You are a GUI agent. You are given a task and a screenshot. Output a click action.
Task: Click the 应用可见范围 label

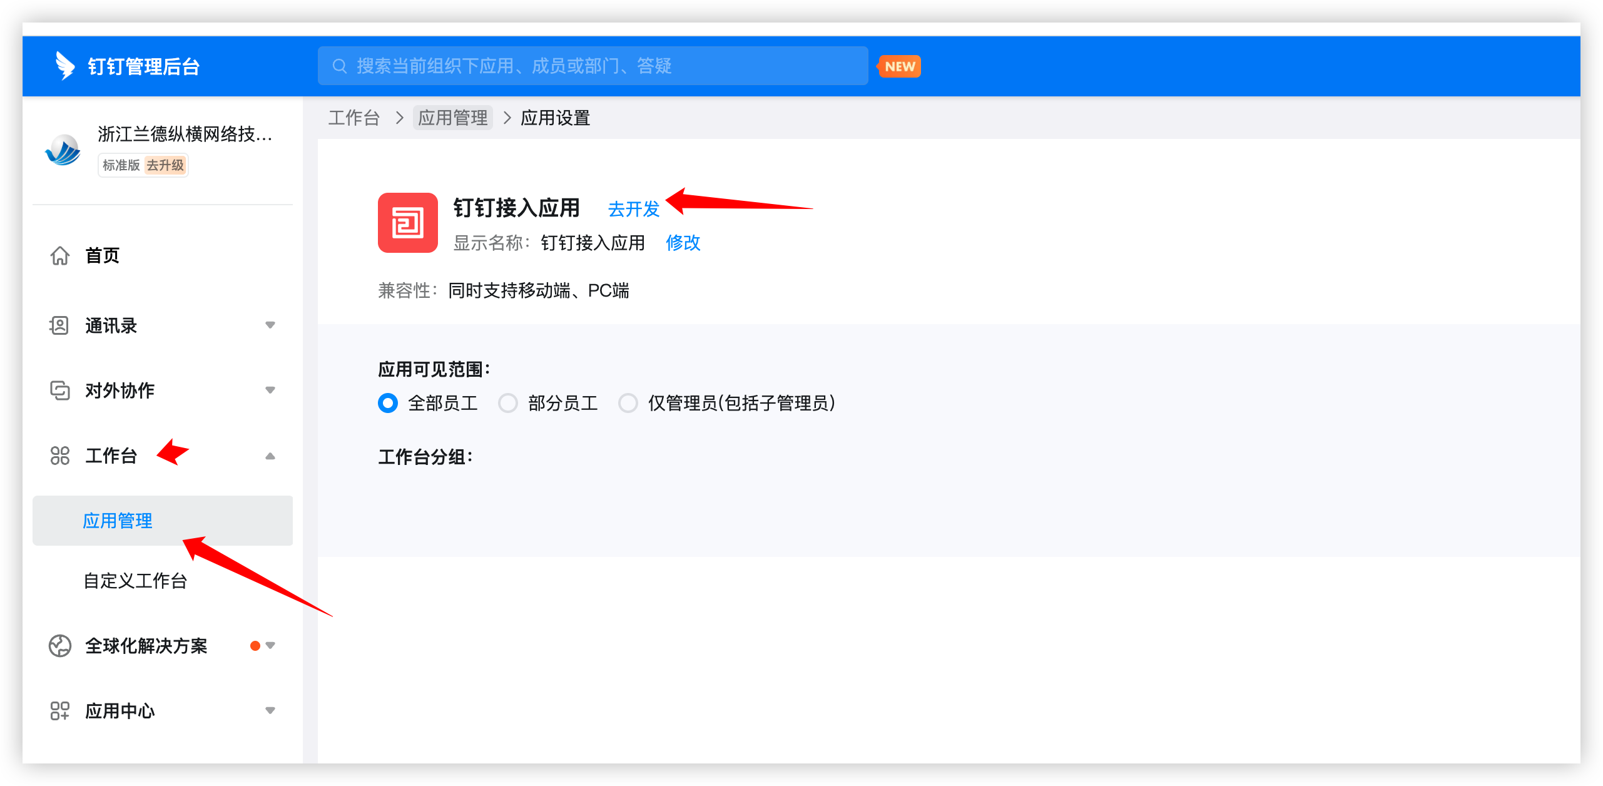434,369
